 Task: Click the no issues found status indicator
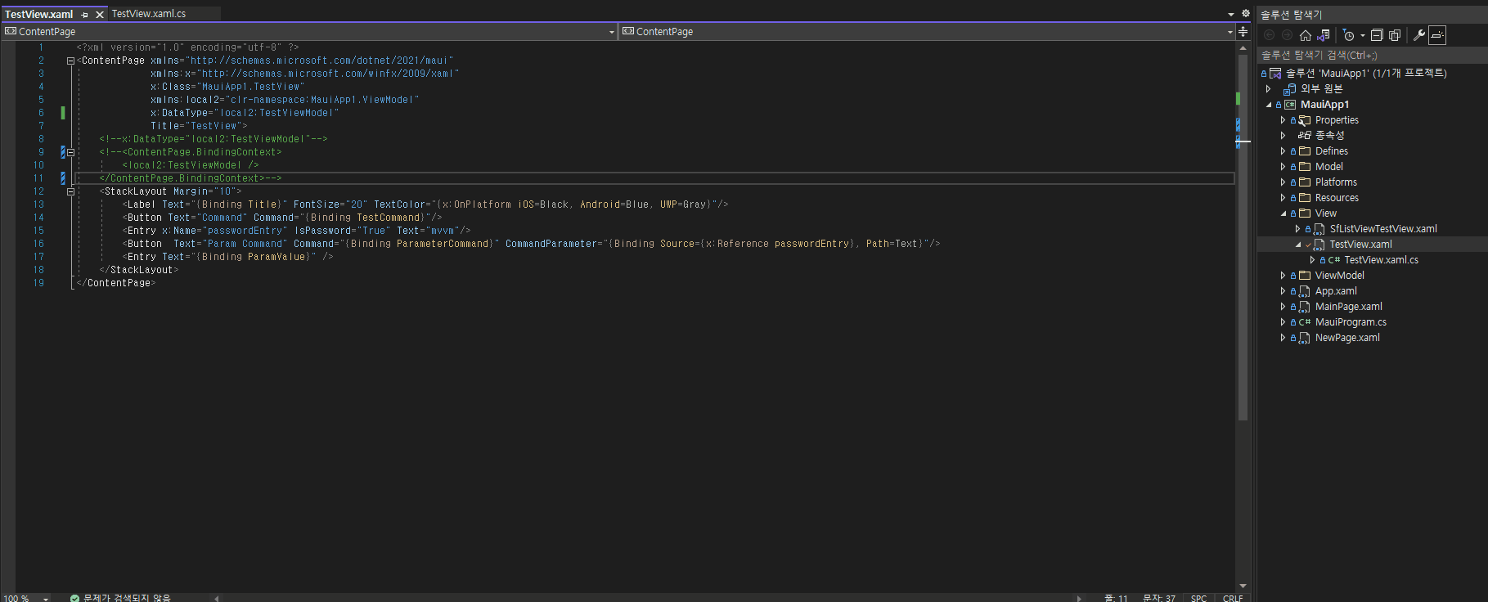[121, 598]
